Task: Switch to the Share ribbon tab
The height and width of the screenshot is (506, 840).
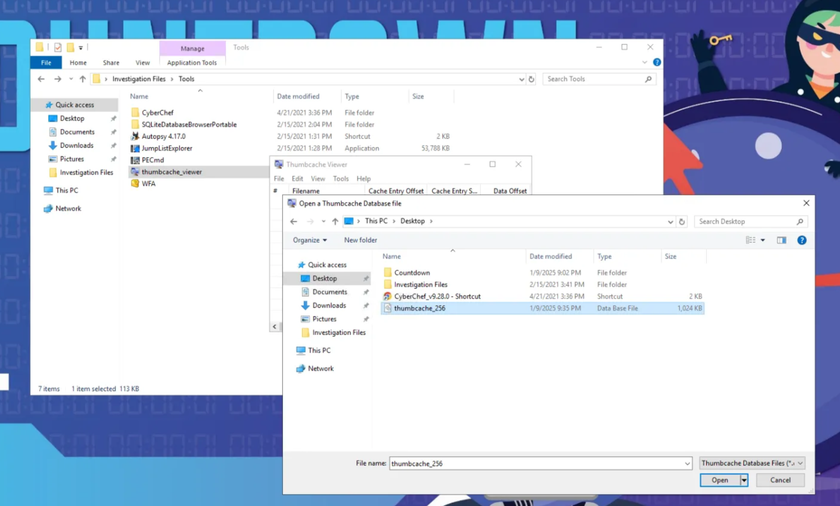Action: [111, 63]
